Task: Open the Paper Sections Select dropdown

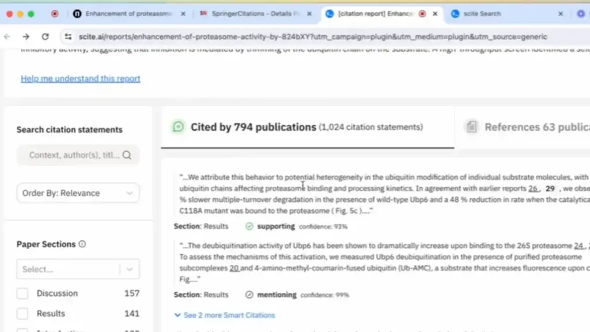Action: point(78,269)
